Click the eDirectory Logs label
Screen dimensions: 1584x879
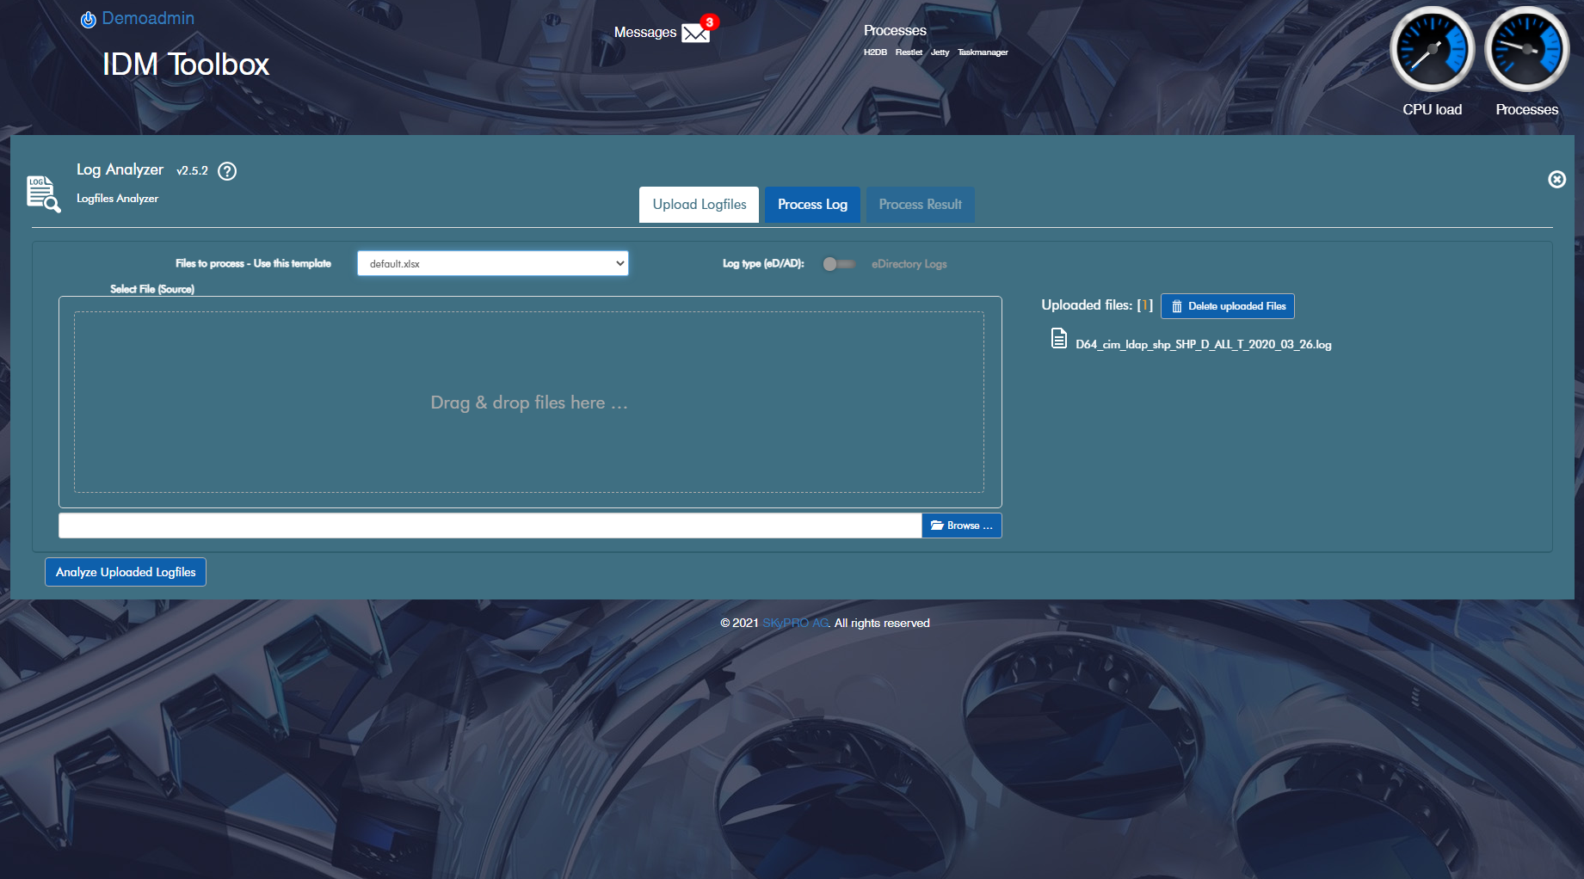pyautogui.click(x=909, y=264)
